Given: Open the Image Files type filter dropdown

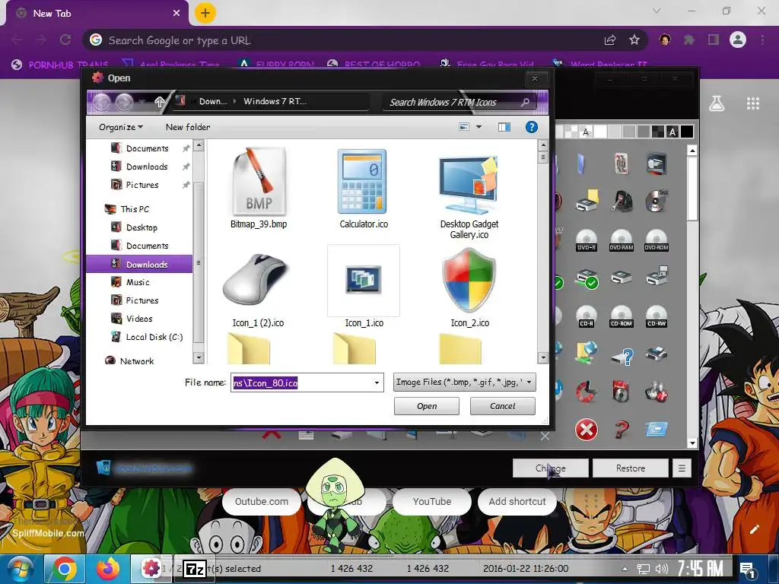Looking at the screenshot, I should pyautogui.click(x=464, y=382).
